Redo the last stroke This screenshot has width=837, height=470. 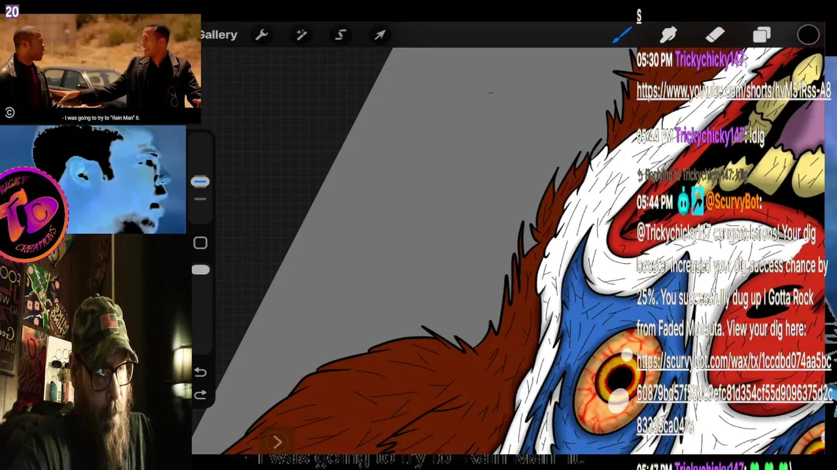click(200, 394)
